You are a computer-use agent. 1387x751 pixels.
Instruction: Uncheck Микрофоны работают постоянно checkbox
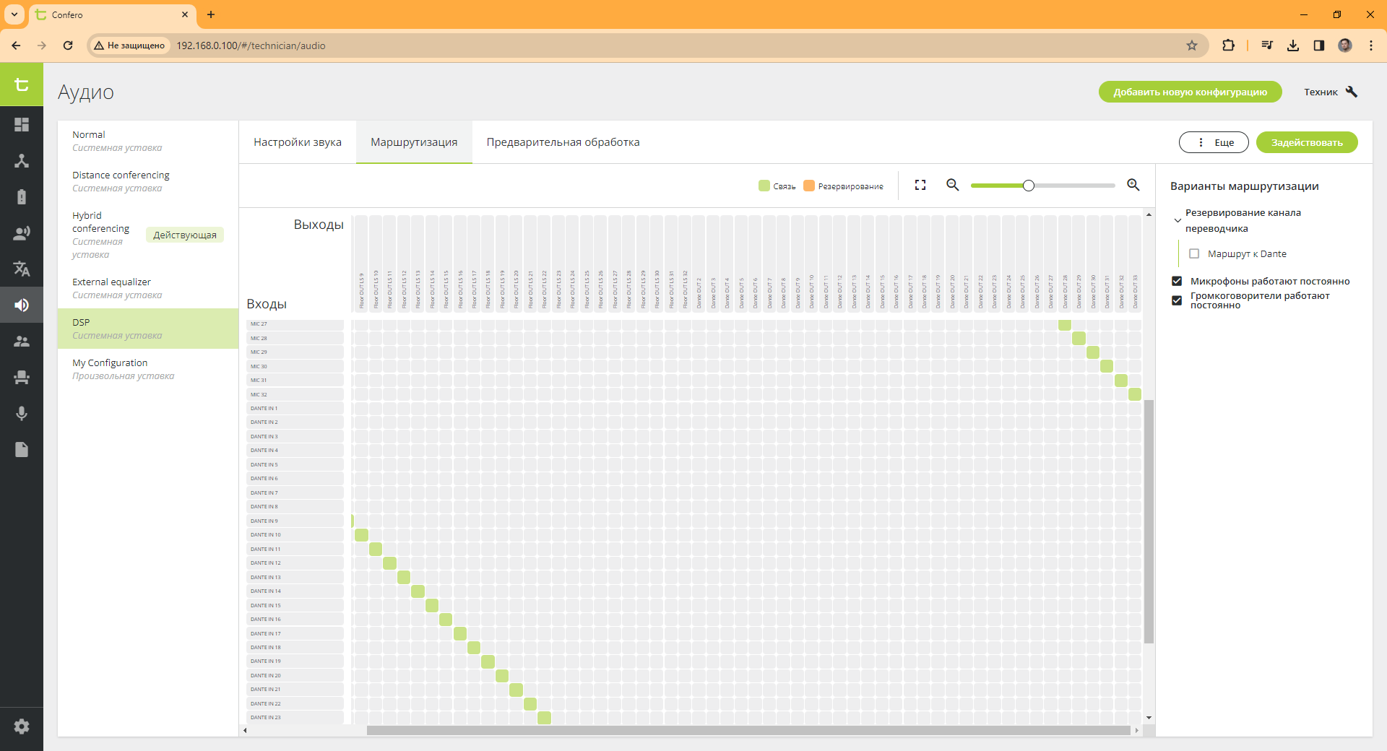pos(1177,282)
